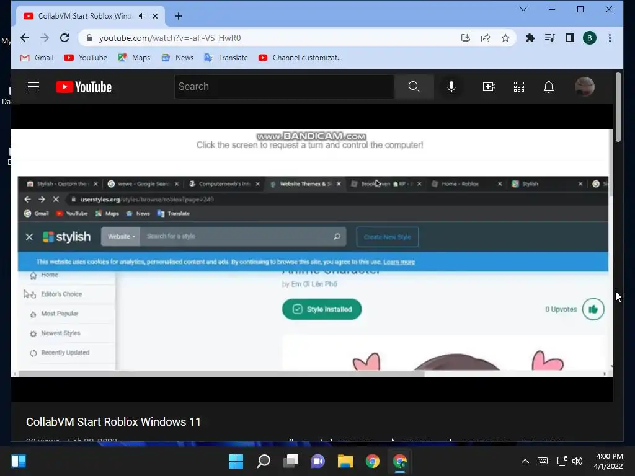Viewport: 635px width, 476px height.
Task: Run search with the magnifier button
Action: 414,87
